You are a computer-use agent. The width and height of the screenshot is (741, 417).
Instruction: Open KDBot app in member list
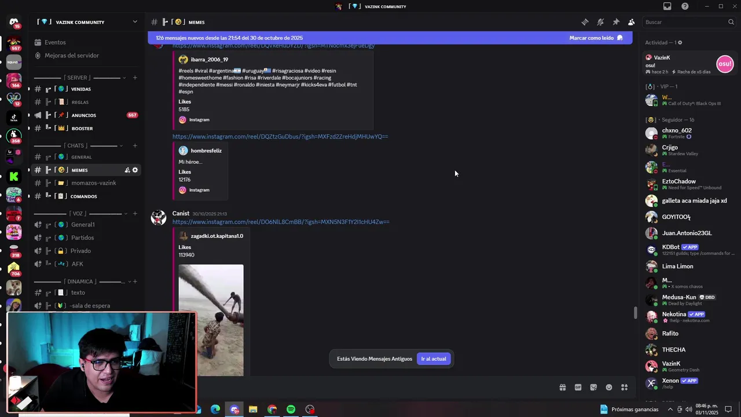coord(689,250)
